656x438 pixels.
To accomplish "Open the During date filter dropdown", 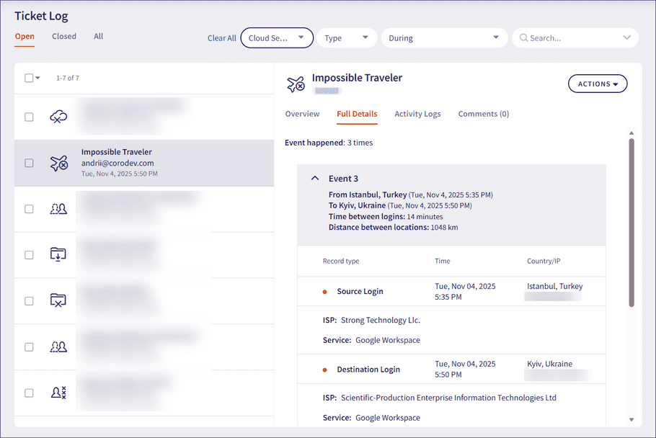I will pos(443,37).
